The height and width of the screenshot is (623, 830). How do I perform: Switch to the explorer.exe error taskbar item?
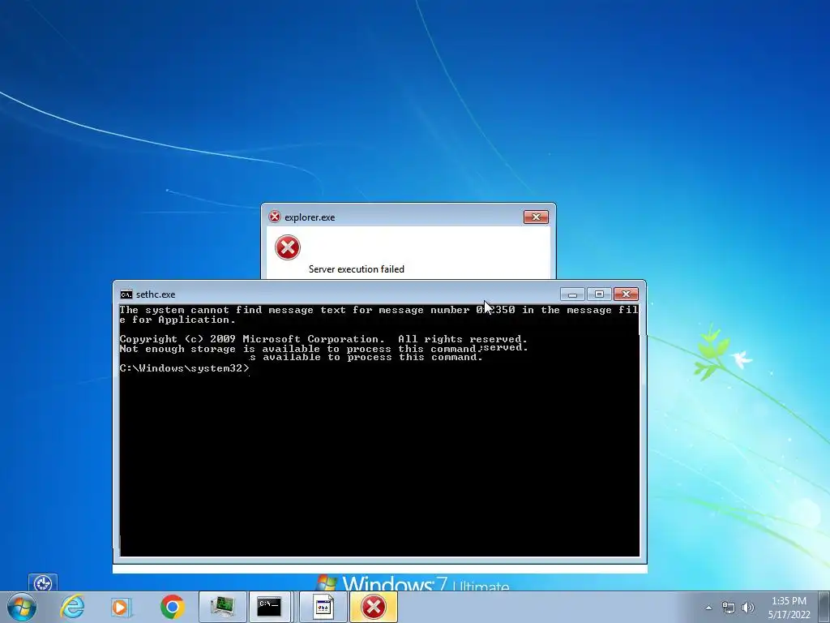tap(373, 607)
